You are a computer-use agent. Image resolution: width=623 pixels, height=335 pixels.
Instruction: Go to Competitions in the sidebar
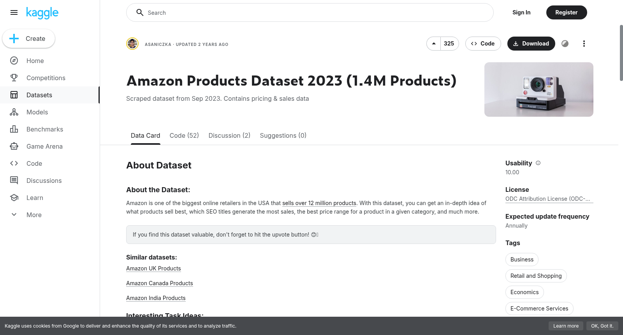tap(50, 78)
